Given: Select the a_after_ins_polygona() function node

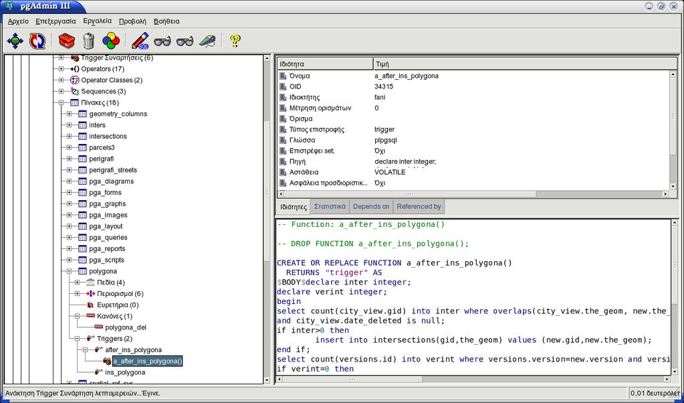Looking at the screenshot, I should (x=148, y=361).
